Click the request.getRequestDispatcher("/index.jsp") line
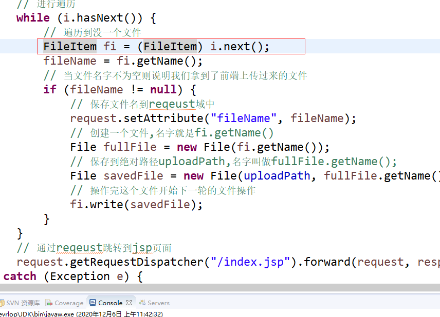 click(x=228, y=262)
